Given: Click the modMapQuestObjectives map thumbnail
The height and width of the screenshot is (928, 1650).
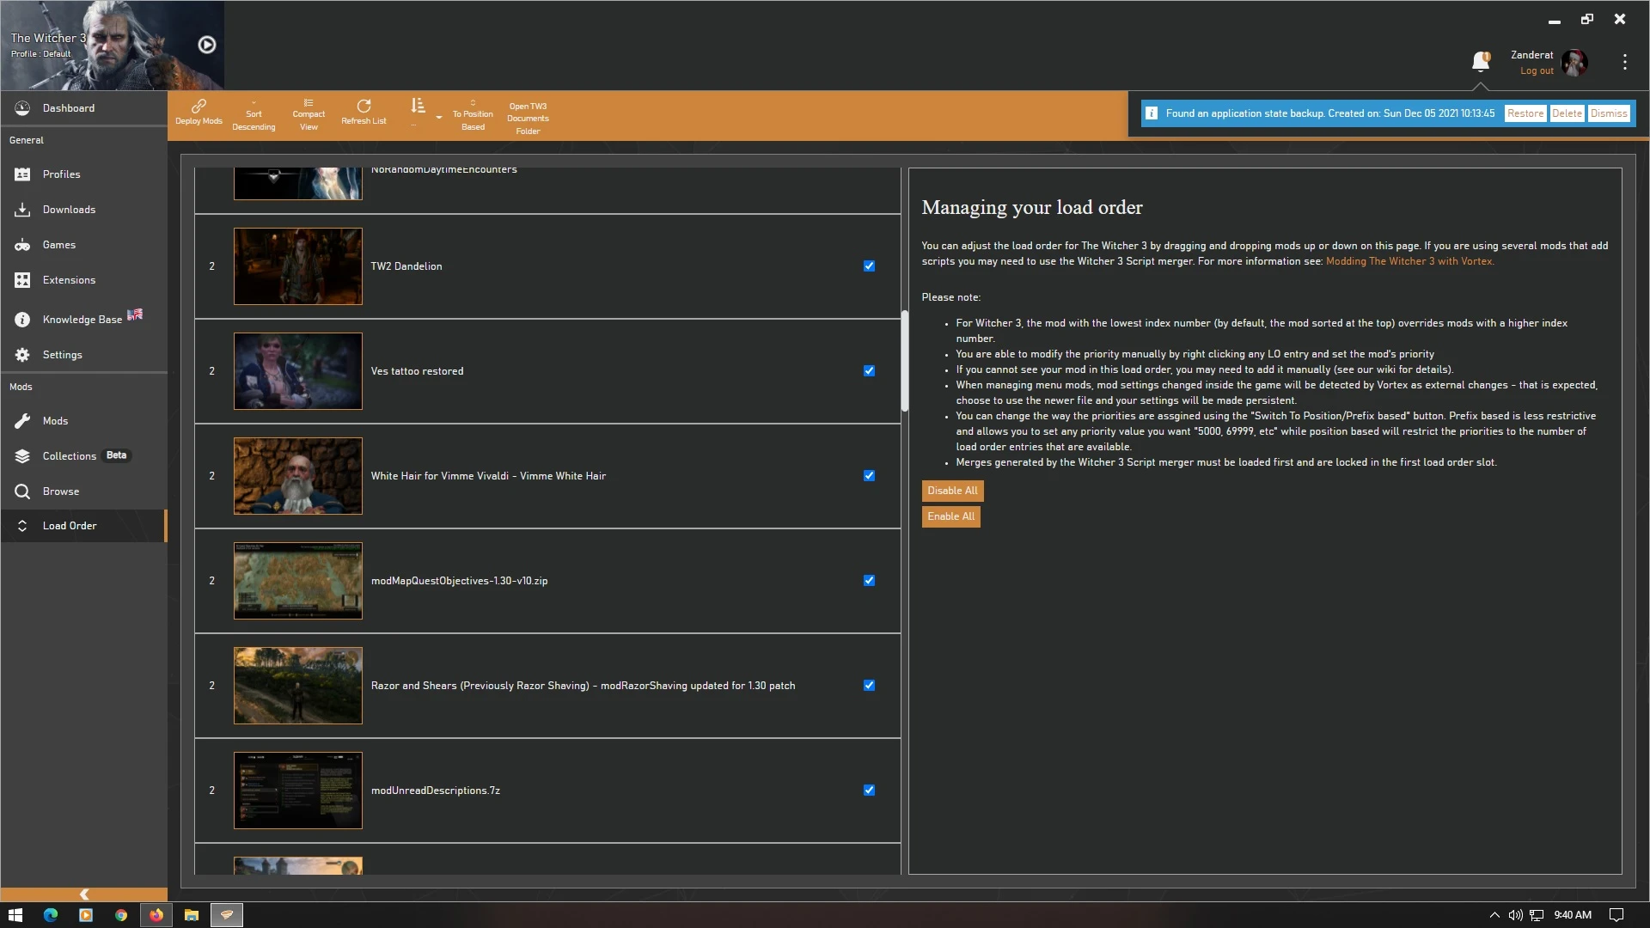Looking at the screenshot, I should [x=298, y=581].
